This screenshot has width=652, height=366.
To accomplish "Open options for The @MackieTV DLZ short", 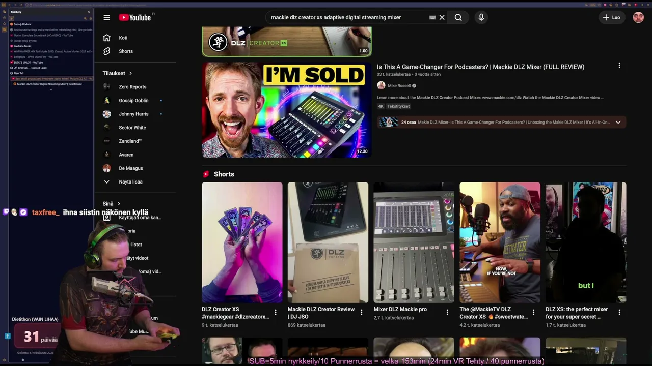I will click(x=534, y=312).
